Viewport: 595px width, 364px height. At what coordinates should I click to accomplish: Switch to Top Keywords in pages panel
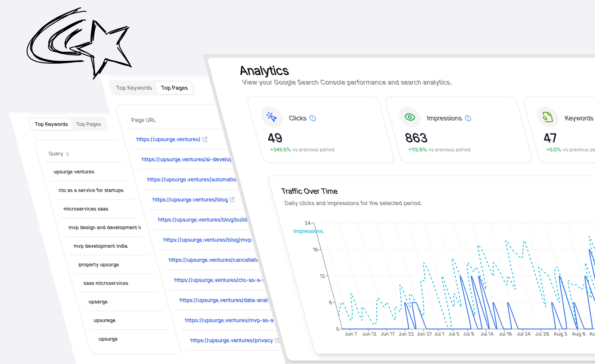pyautogui.click(x=134, y=88)
